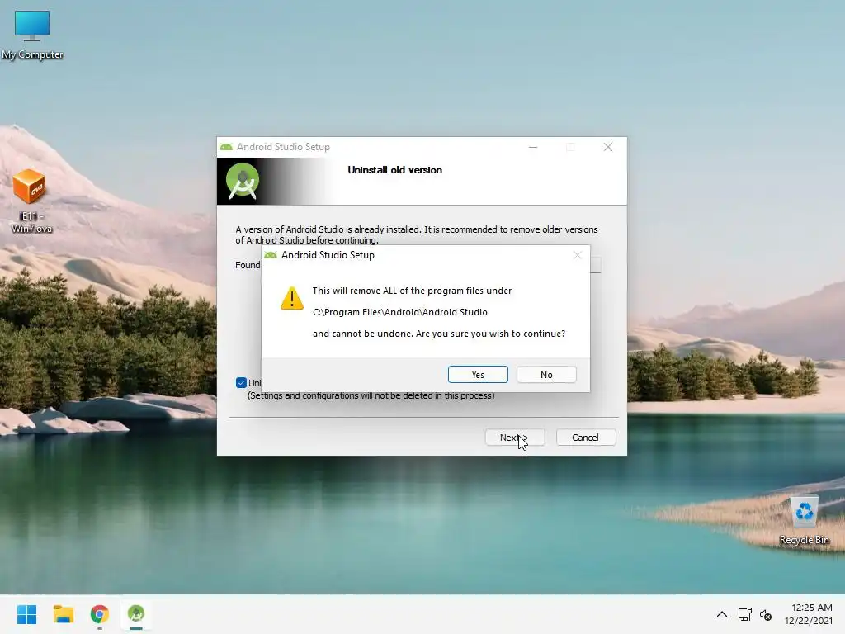
Task: Click the path text C:\Program Files\Android\Android Studio
Action: (400, 312)
